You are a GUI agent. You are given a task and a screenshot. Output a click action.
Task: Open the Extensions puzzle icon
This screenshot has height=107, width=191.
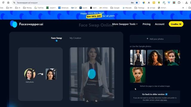pyautogui.click(x=179, y=3)
